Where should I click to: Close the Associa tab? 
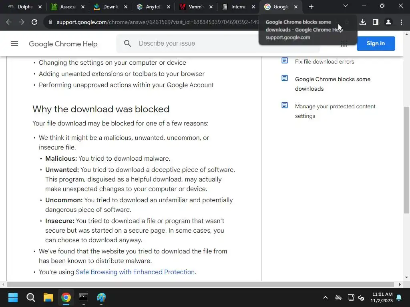click(83, 7)
